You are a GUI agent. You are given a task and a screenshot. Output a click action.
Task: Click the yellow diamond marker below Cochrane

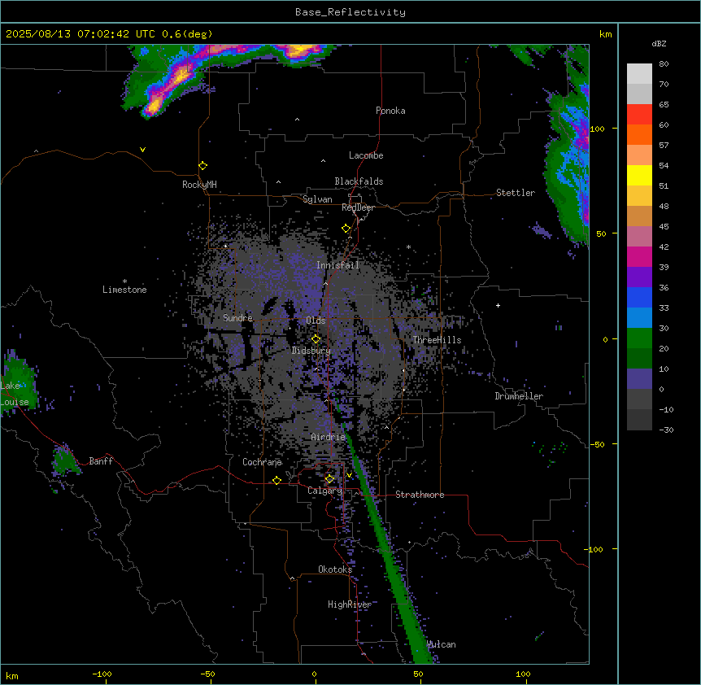point(276,481)
